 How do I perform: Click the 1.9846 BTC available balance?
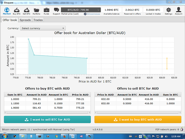coord(111,10)
